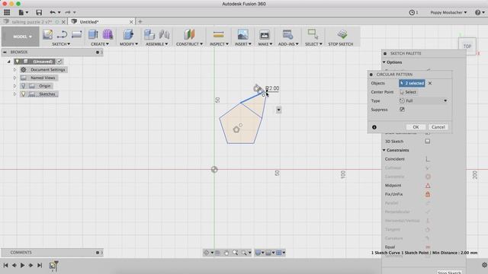The width and height of the screenshot is (488, 274).
Task: Click the Stop Sketch toolbar icon
Action: coord(342,34)
